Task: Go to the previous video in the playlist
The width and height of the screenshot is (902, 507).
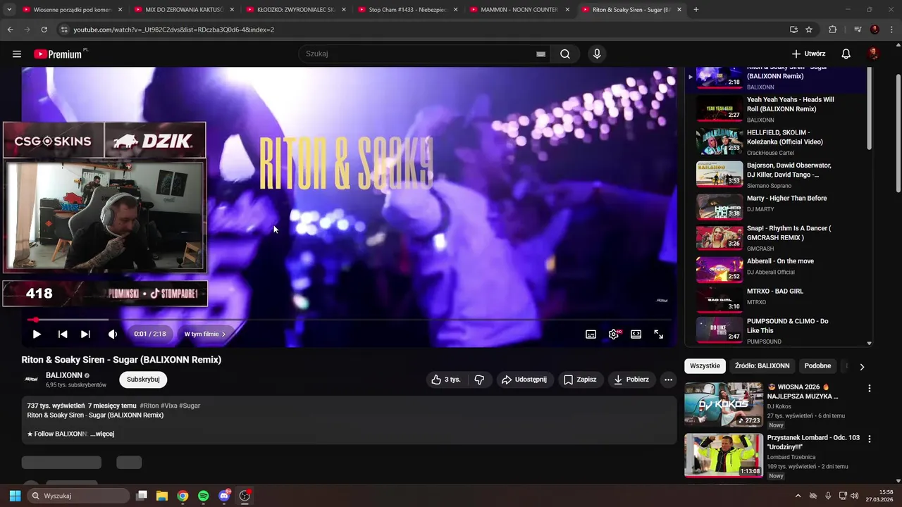Action: tap(63, 334)
